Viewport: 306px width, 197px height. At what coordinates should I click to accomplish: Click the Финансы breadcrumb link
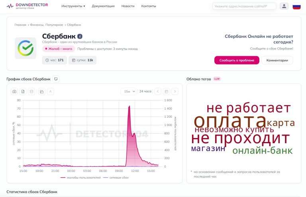37,25
